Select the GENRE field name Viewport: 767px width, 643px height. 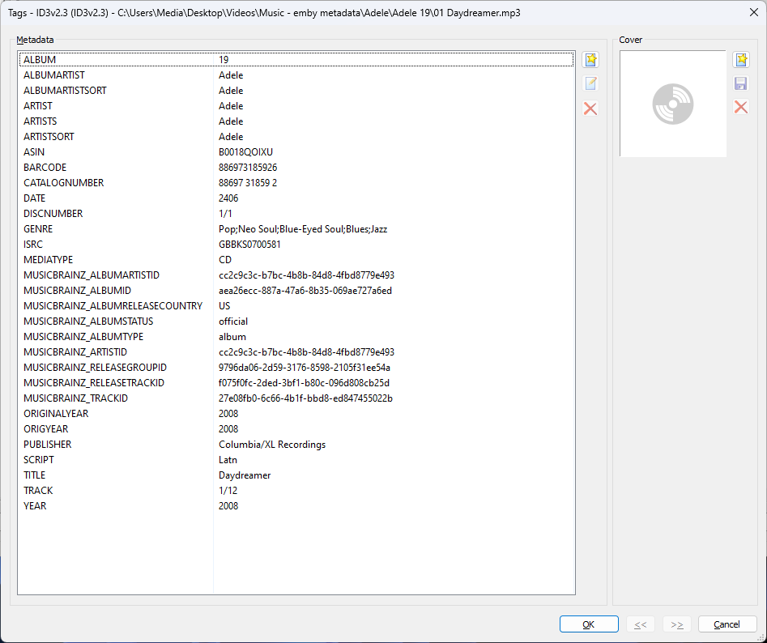38,229
